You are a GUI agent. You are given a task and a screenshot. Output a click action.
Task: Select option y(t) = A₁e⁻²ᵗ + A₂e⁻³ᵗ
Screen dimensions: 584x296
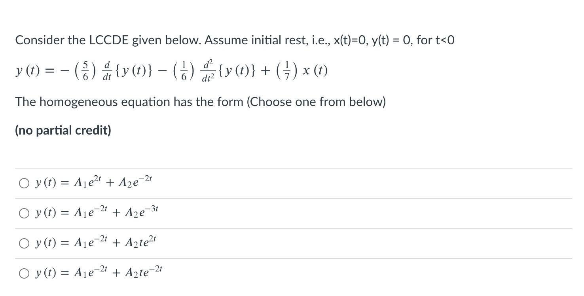24,213
